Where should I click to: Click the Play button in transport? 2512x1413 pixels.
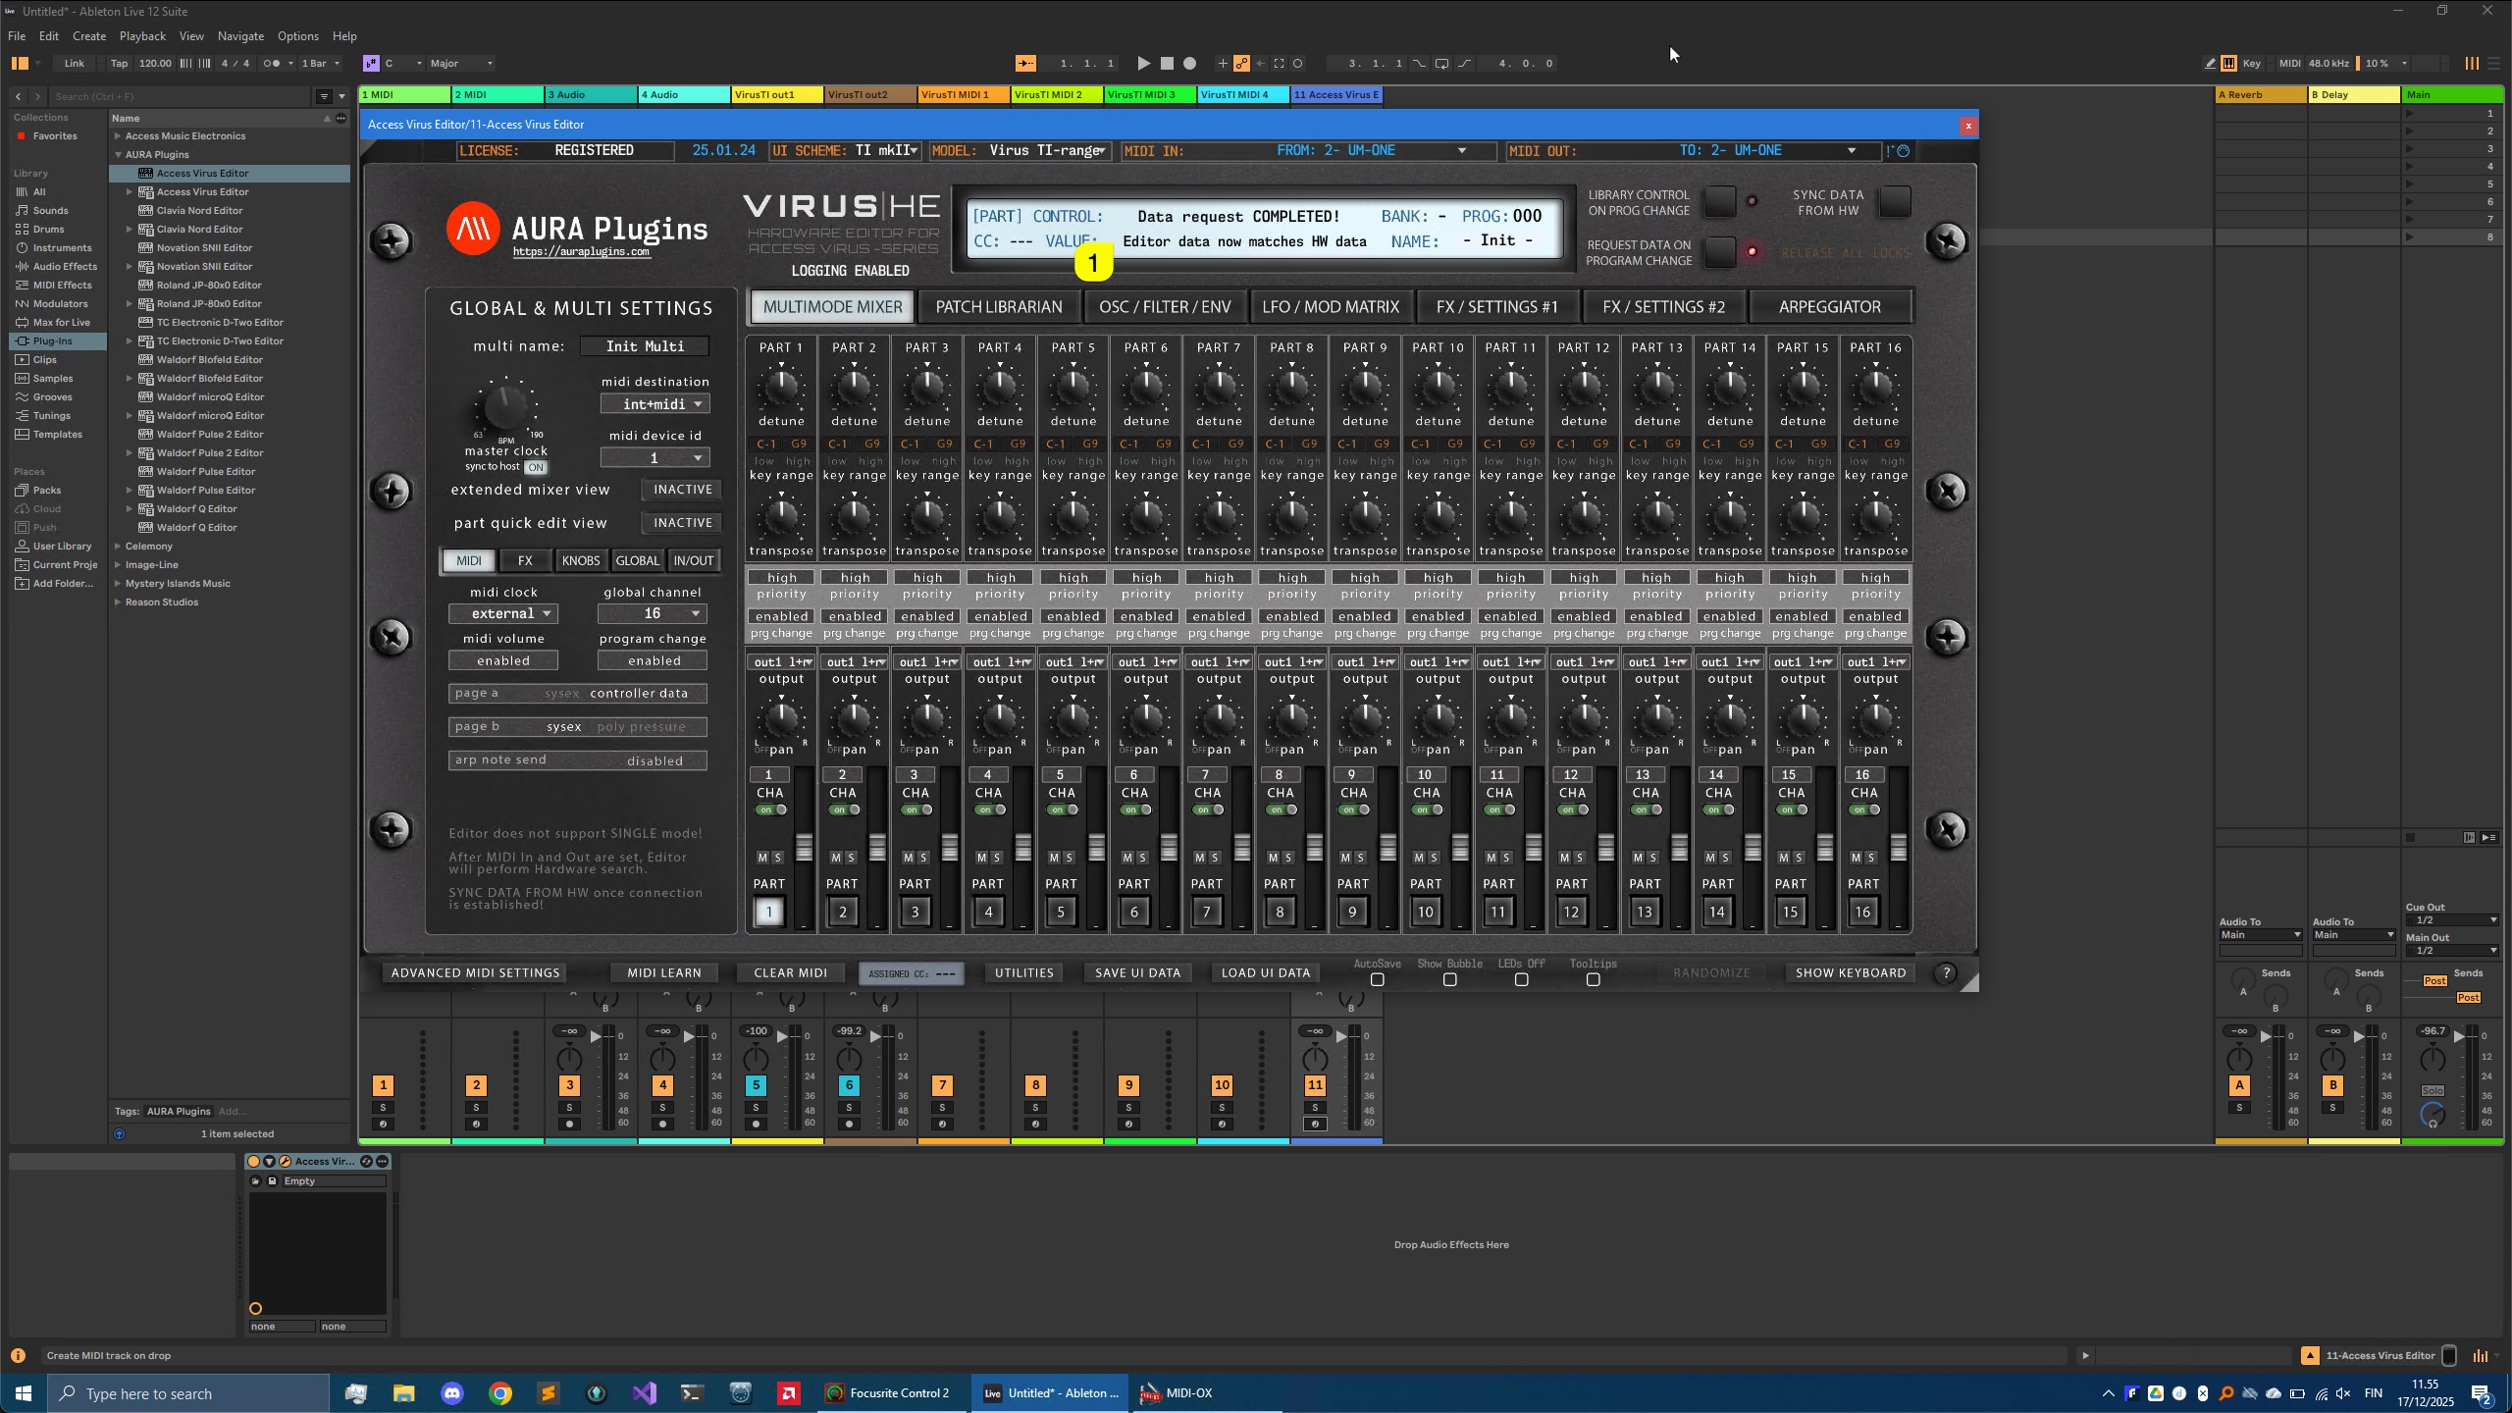(x=1143, y=64)
